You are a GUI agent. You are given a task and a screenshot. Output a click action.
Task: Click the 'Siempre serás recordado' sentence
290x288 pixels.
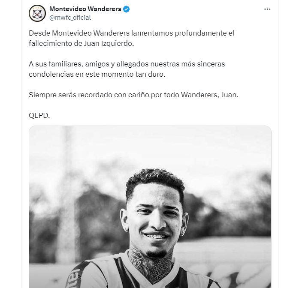(x=133, y=95)
